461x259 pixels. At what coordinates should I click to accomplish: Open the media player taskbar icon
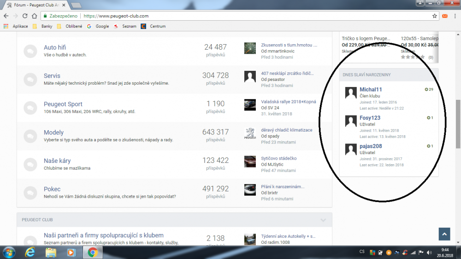coord(71,252)
